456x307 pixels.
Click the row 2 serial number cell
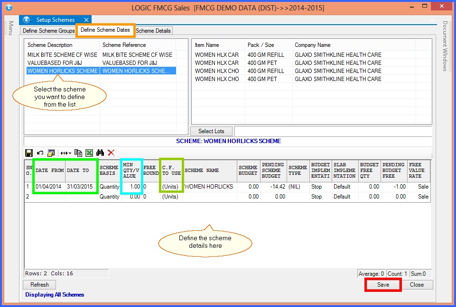click(x=29, y=196)
